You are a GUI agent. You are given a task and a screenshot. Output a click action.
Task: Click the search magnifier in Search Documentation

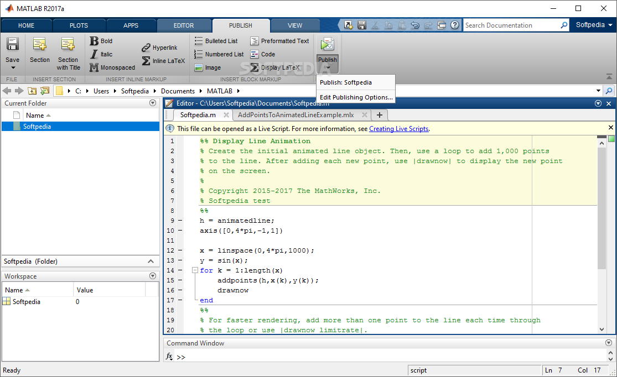pos(564,25)
